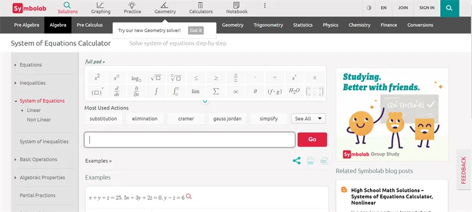Select the Physics tab
Screen dimensions: 472x212
(330, 25)
